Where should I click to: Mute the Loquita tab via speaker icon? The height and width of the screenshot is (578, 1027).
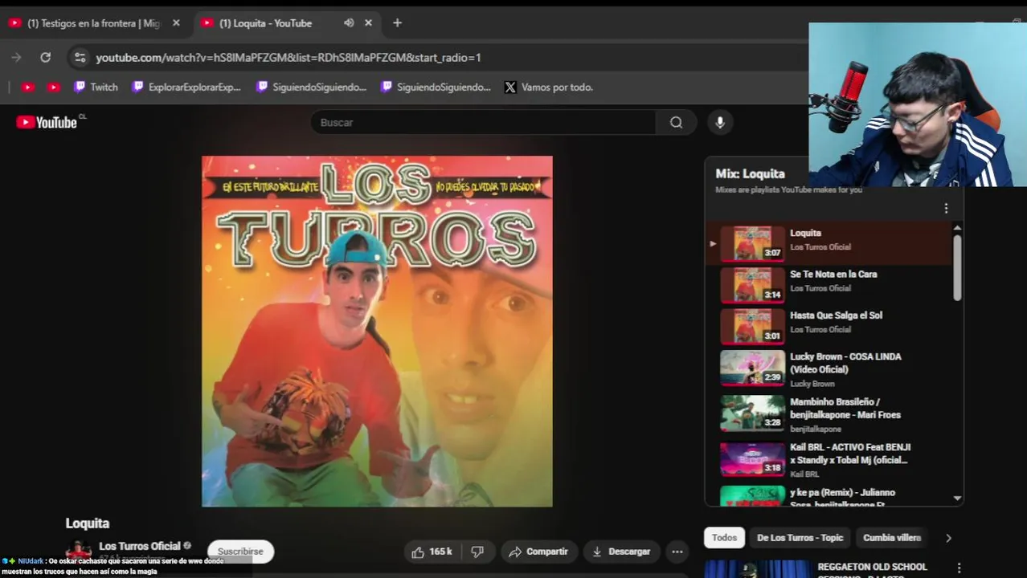pos(349,22)
